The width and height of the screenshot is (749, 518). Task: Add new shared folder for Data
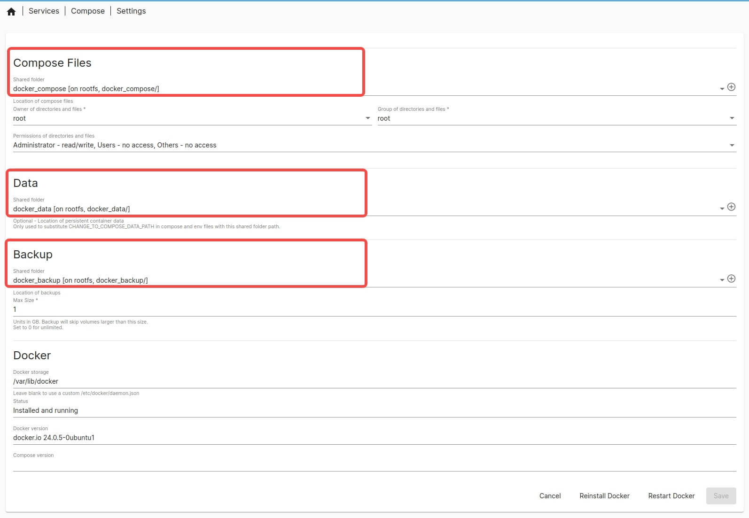click(731, 207)
